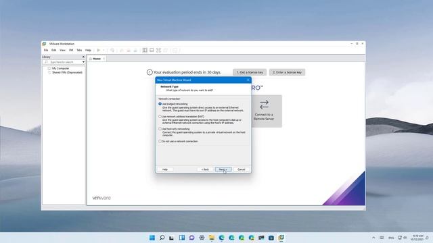Viewport: 433px width, 243px height.
Task: Select Use network address translation (NAT)
Action: (160, 117)
